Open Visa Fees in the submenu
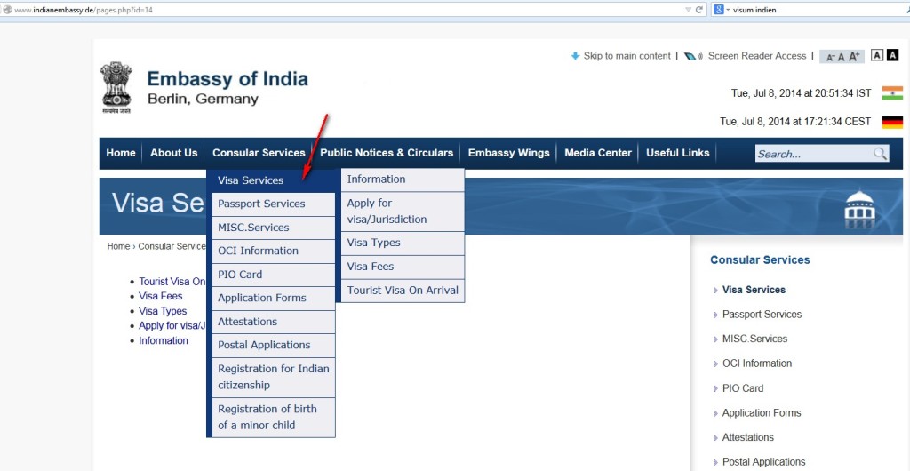Image resolution: width=910 pixels, height=471 pixels. tap(403, 267)
